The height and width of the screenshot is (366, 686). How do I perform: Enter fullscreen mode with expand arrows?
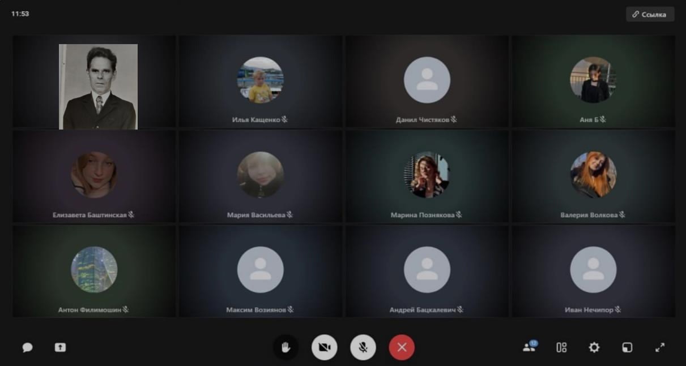[x=660, y=347]
